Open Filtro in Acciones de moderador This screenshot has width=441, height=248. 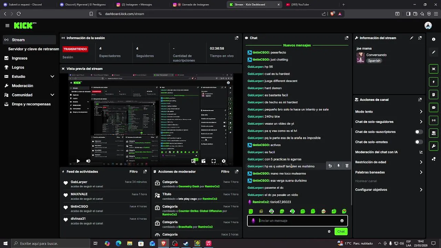click(x=225, y=172)
